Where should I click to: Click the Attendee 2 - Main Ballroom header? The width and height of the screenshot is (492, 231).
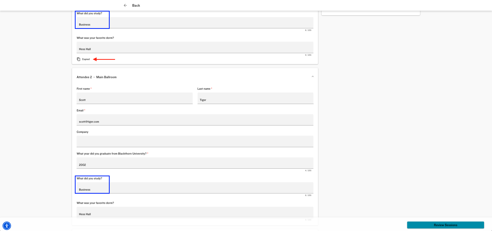(x=97, y=77)
